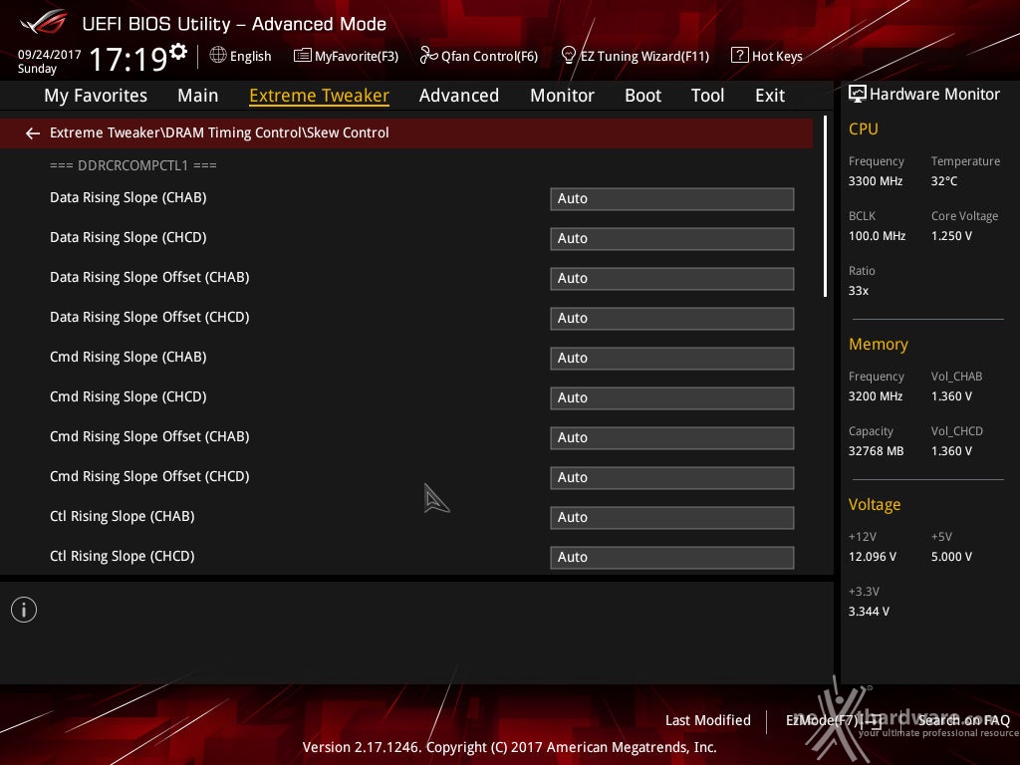Screen dimensions: 1020x765
Task: Click the +3.3V reading 3.344 V
Action: click(869, 612)
